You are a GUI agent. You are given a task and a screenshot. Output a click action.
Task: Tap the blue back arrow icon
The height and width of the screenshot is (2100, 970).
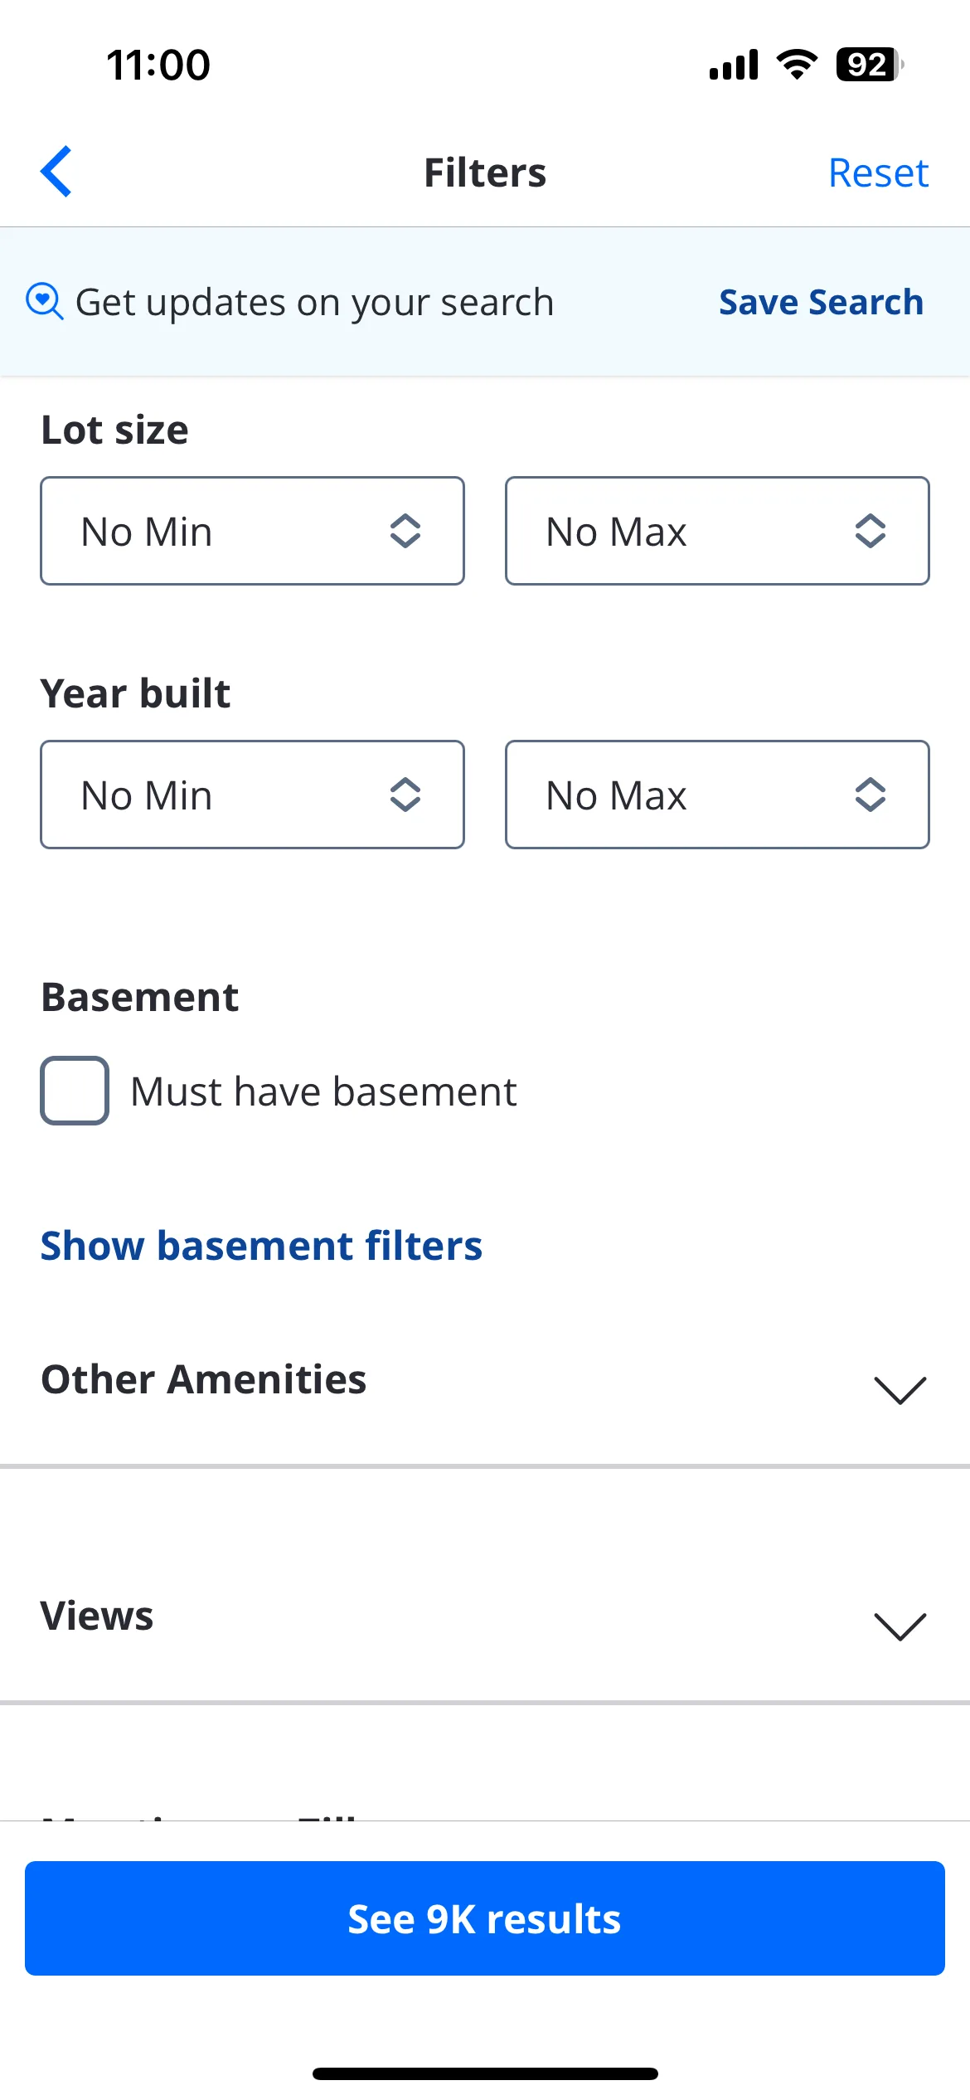(x=56, y=172)
